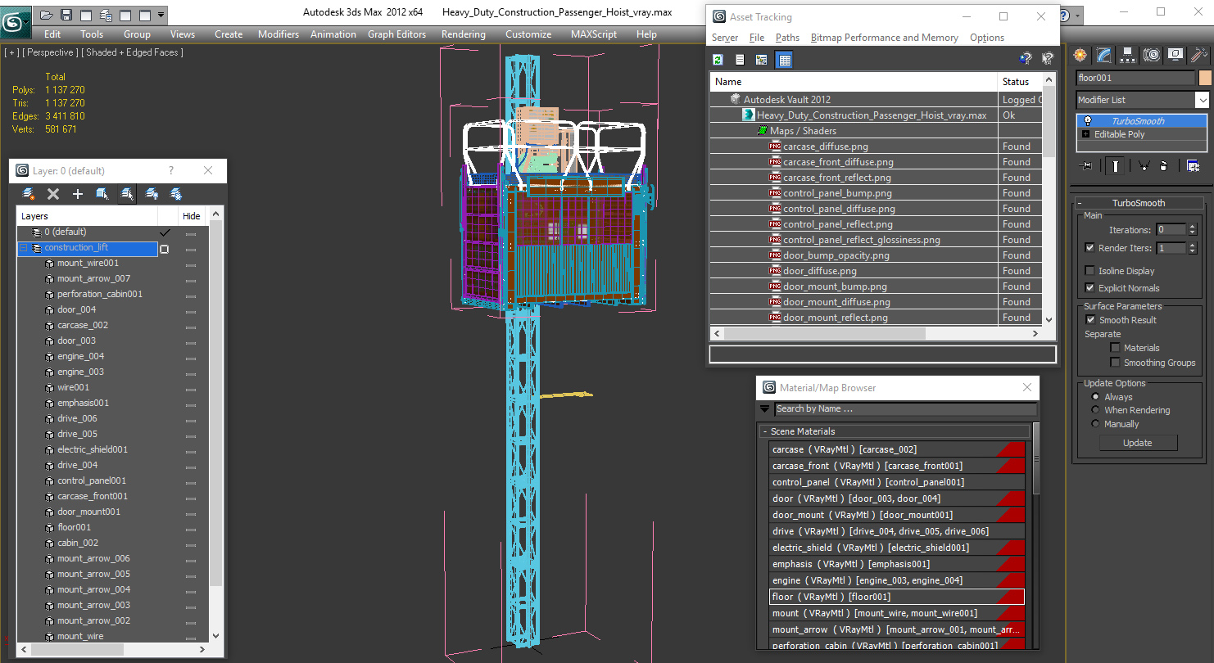Open the Display command panel tab

point(1175,55)
